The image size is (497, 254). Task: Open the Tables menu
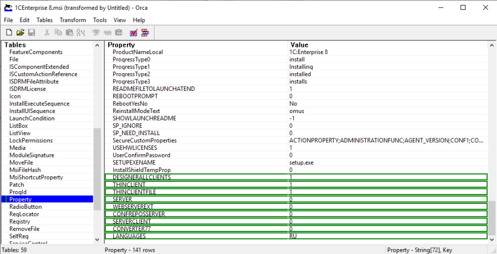point(44,20)
